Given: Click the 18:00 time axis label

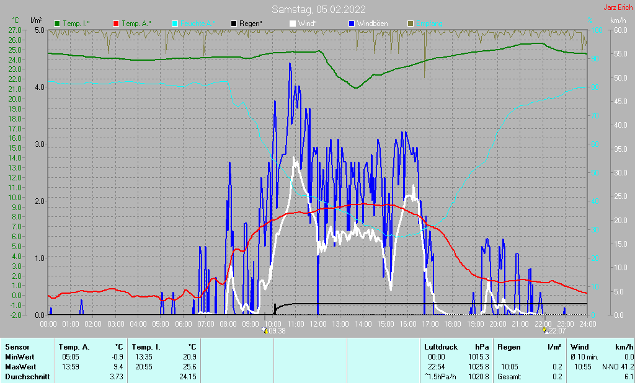Looking at the screenshot, I should [x=452, y=324].
